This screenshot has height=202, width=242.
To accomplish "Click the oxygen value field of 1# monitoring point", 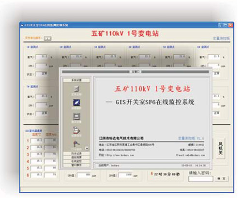I will coord(42,57).
